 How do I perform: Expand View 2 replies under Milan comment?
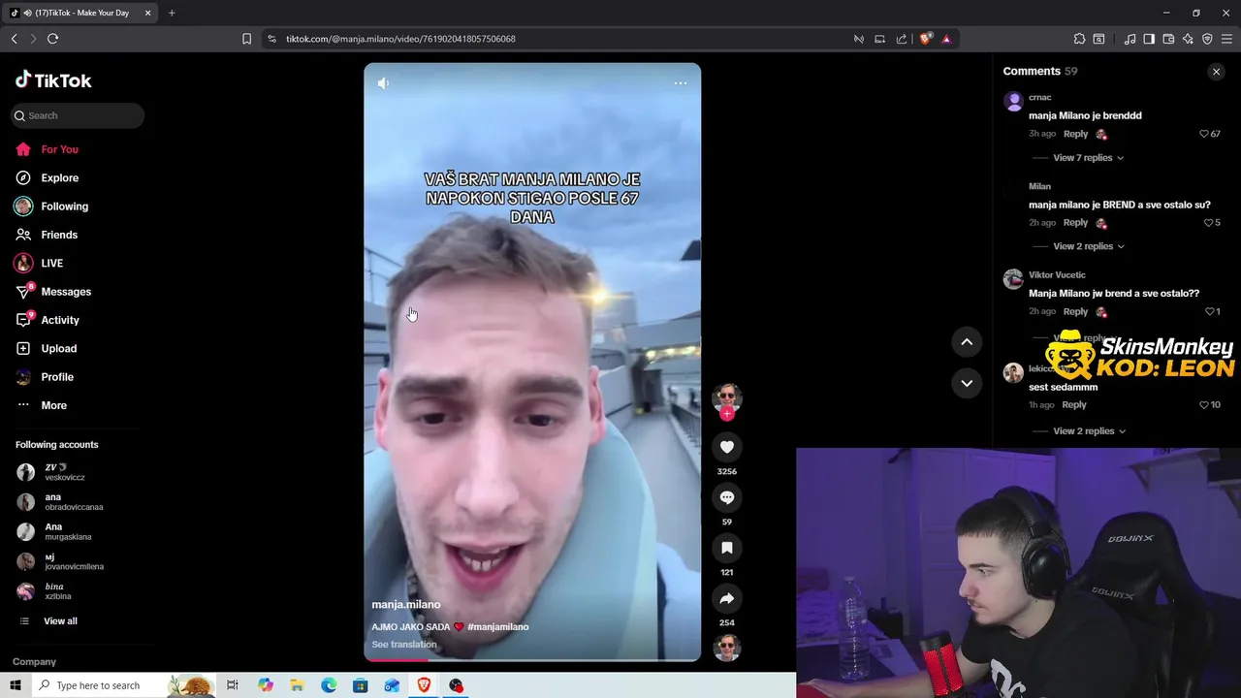pyautogui.click(x=1089, y=246)
